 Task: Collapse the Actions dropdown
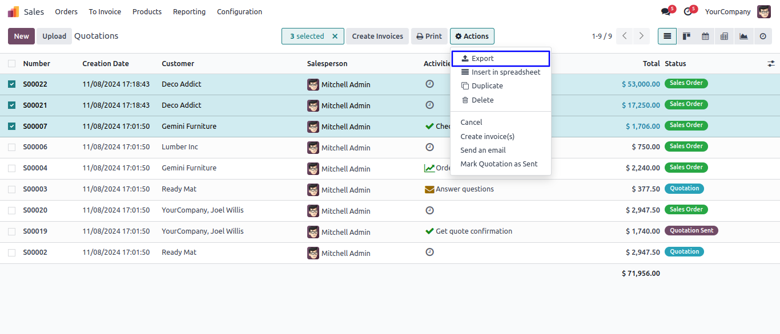pos(472,36)
